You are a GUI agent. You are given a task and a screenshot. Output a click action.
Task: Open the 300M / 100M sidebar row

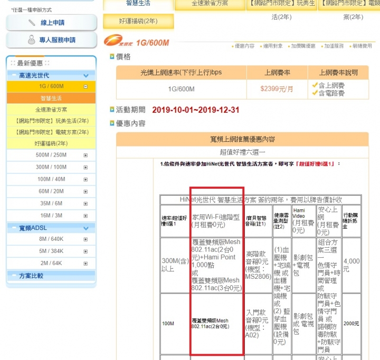pos(51,167)
